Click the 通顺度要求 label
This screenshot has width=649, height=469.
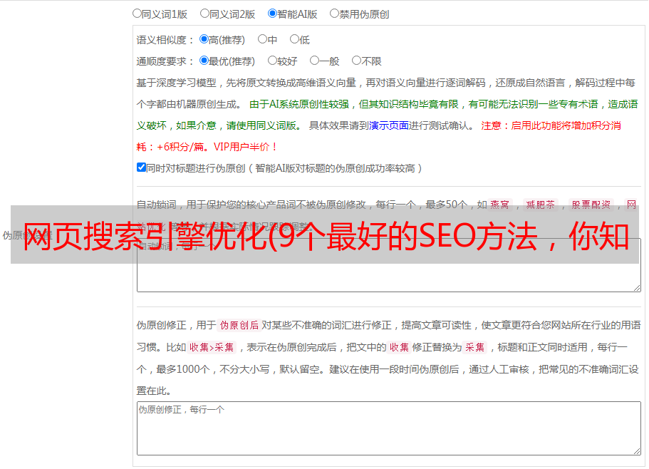point(165,62)
